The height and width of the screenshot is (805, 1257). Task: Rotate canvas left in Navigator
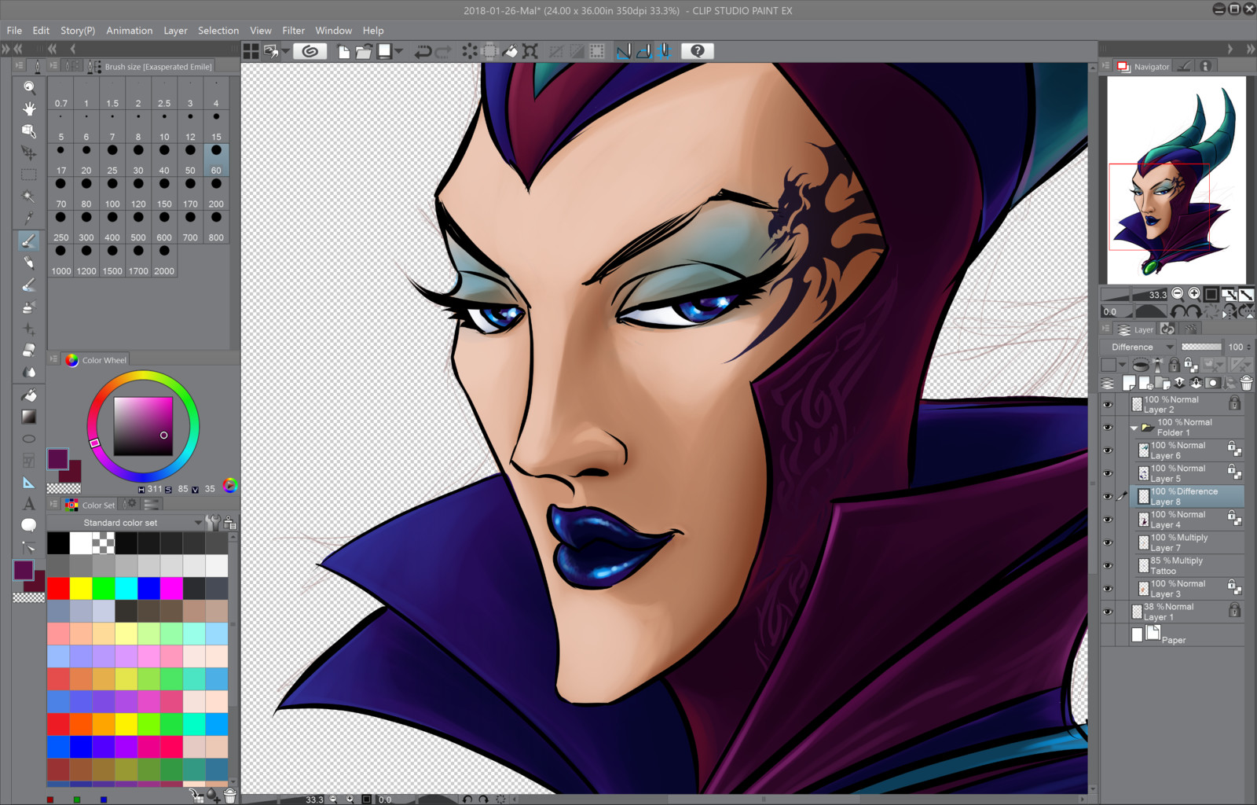pos(1177,311)
